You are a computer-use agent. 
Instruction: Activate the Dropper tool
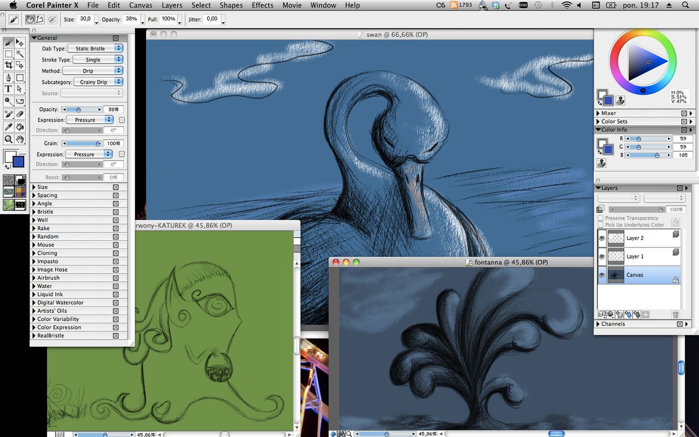pos(8,126)
